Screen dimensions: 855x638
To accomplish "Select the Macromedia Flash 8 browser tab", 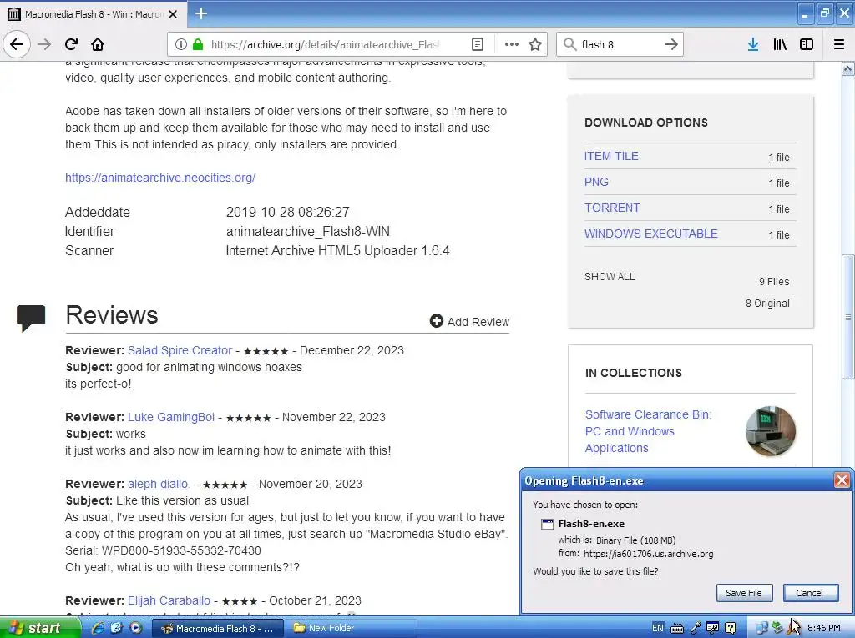I will click(x=93, y=14).
